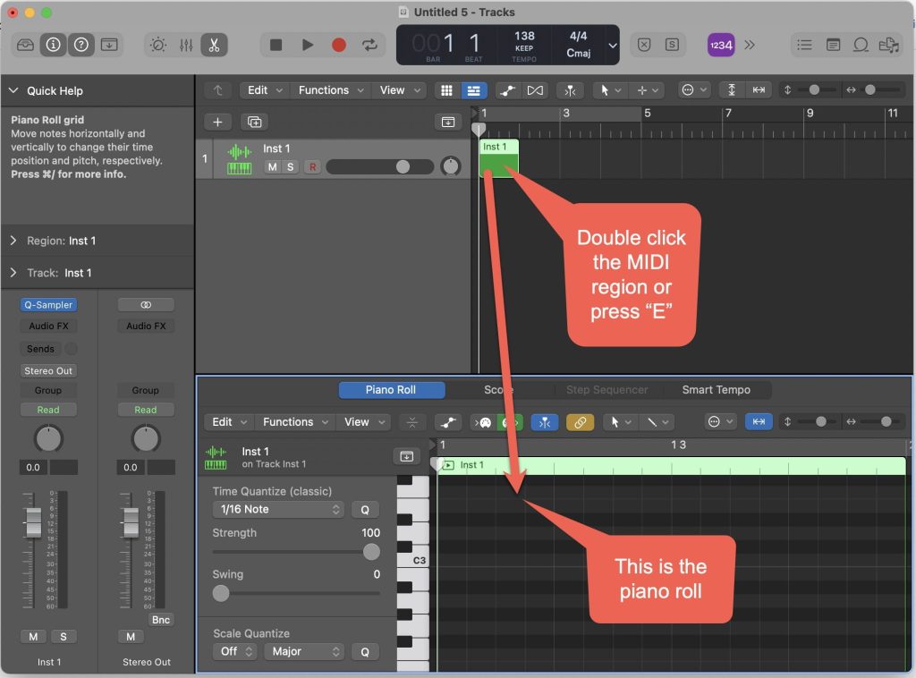The width and height of the screenshot is (916, 678).
Task: Click the Record button in transport
Action: click(x=338, y=45)
